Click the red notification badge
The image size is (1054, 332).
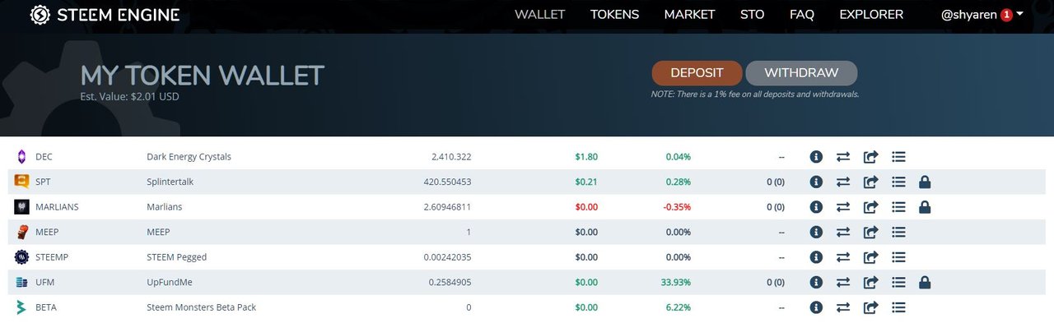[1005, 15]
